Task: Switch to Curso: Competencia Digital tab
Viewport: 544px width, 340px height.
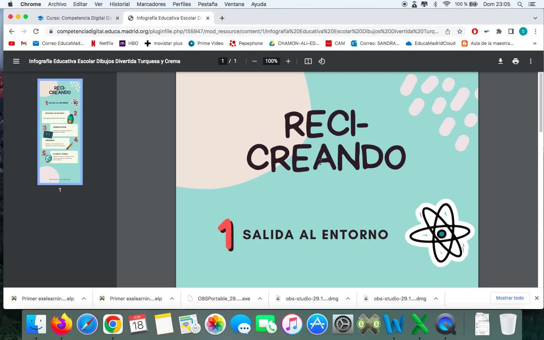Action: (x=79, y=18)
